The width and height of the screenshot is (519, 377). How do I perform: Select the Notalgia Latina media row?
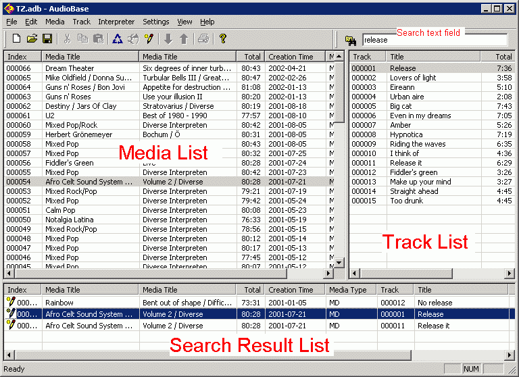(170, 220)
